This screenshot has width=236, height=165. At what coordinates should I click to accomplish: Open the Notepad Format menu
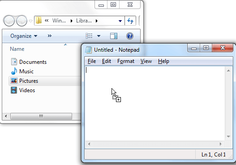(126, 61)
